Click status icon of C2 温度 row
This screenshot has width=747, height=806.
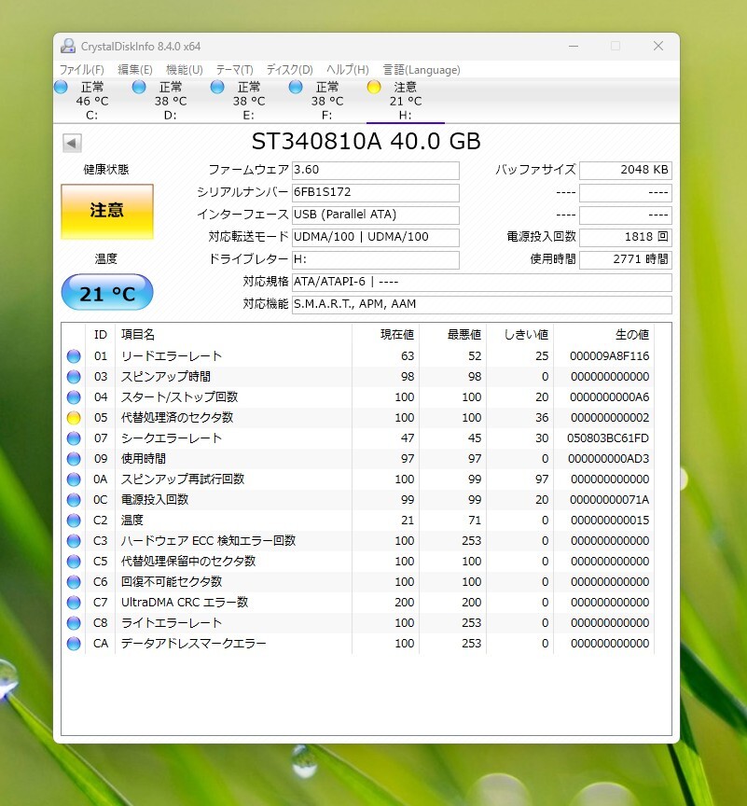click(x=74, y=521)
